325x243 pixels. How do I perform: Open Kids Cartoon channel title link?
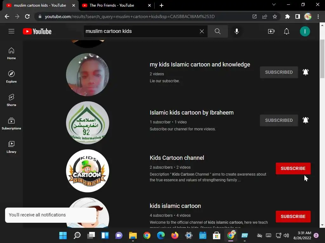click(177, 158)
